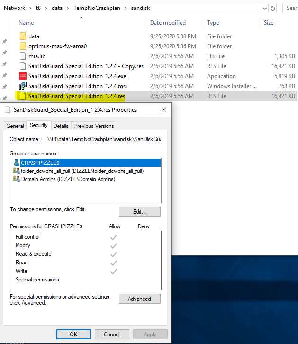Click Allow checkmark for Modify
Image resolution: width=298 pixels, height=344 pixels.
tap(114, 246)
